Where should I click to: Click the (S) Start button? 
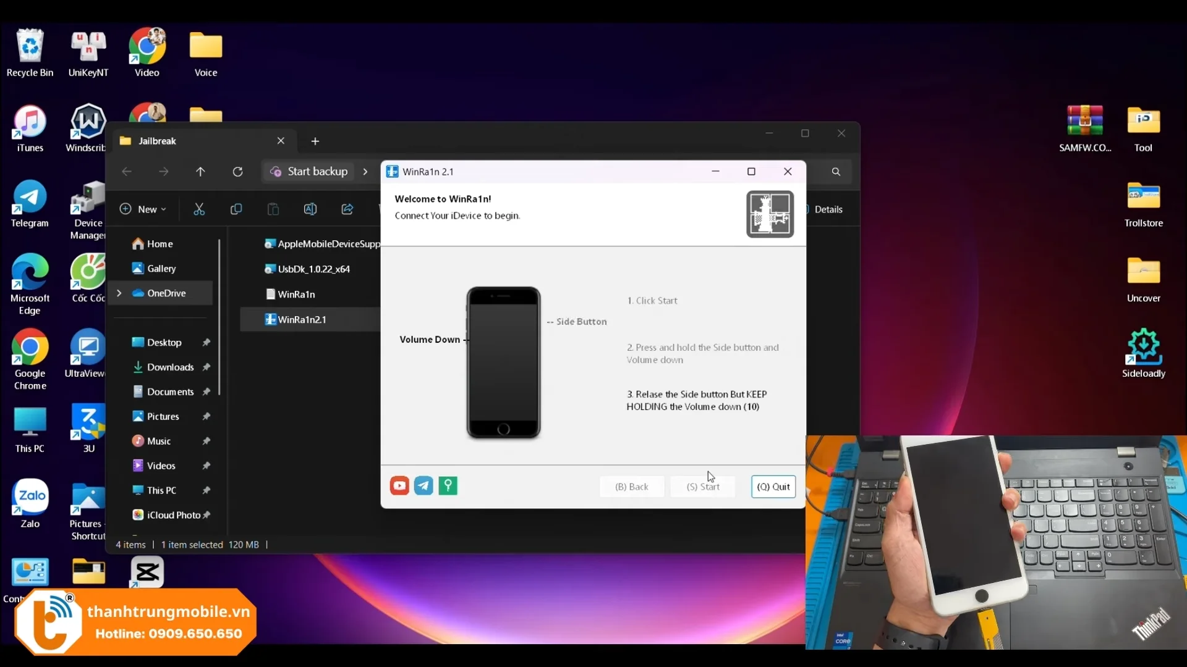(703, 487)
